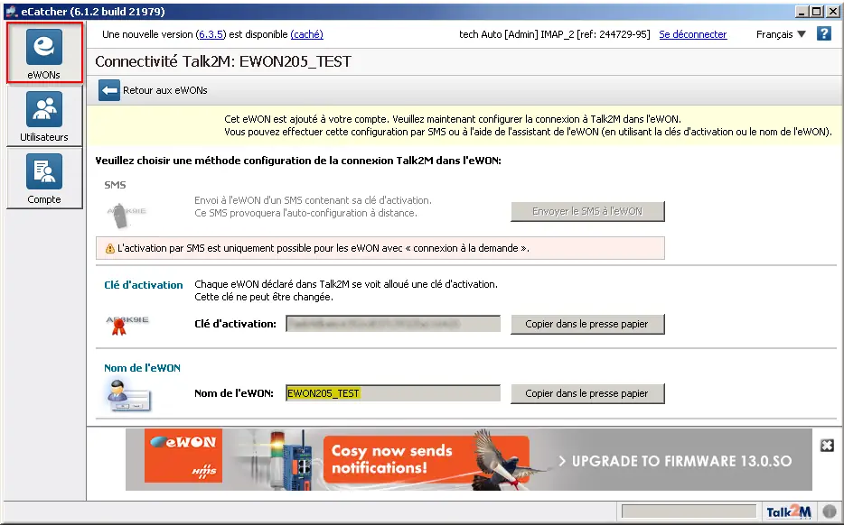Click Se déconnecter to log out
Screen dimensions: 844x525
coord(693,34)
